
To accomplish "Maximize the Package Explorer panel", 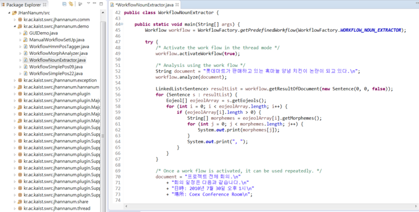I will [x=101, y=4].
